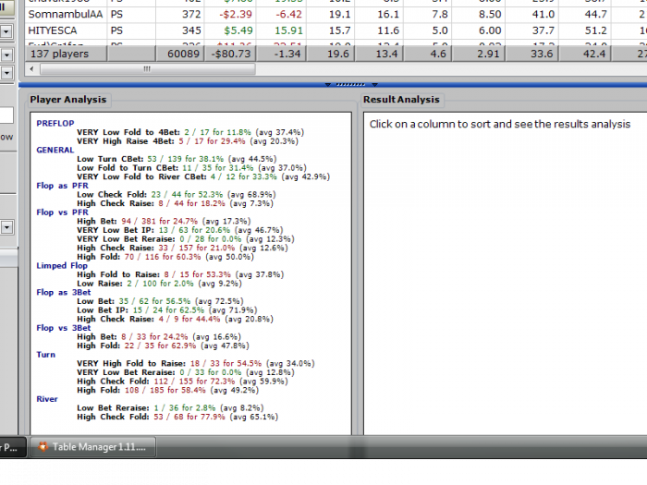Click the right collapse arrow on splitter bar
Image resolution: width=647 pixels, height=485 pixels.
coord(374,84)
